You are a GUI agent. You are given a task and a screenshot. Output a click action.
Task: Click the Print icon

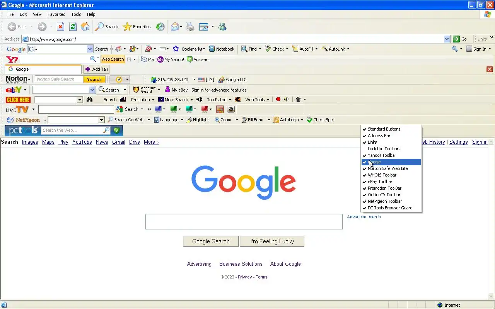pos(190,27)
